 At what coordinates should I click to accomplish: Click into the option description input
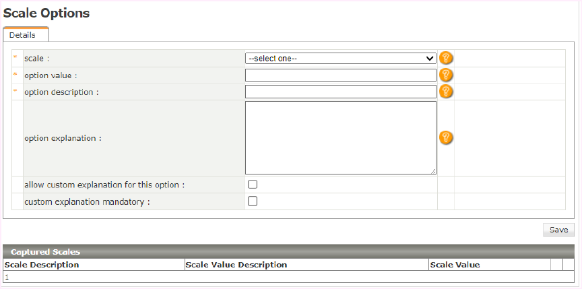click(340, 92)
